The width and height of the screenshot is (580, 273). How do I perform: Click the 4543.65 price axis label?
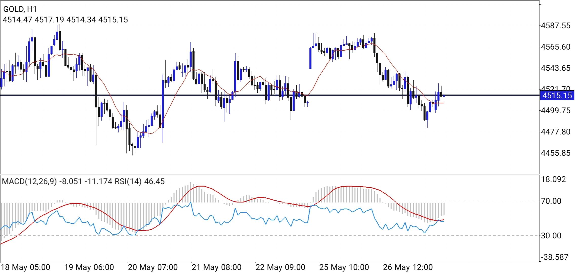(556, 68)
